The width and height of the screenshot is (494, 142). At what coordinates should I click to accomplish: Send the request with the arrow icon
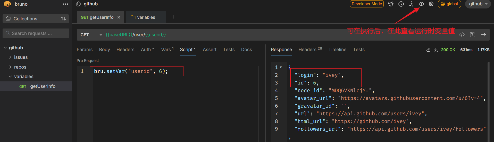tap(484, 35)
